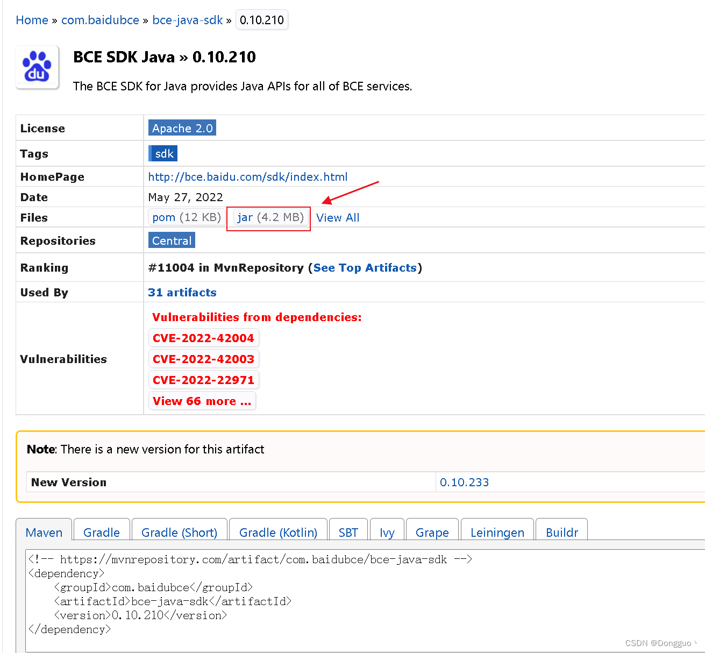This screenshot has height=653, width=705.
Task: Click the date text May 27, 2022
Action: (x=186, y=197)
